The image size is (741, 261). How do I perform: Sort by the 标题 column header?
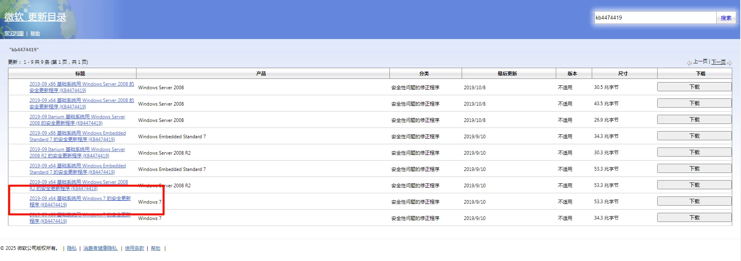pyautogui.click(x=80, y=74)
